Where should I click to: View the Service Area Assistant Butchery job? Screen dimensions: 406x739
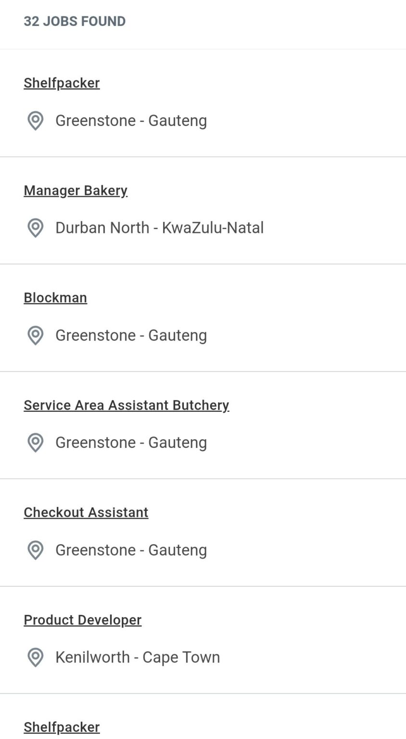click(x=126, y=405)
